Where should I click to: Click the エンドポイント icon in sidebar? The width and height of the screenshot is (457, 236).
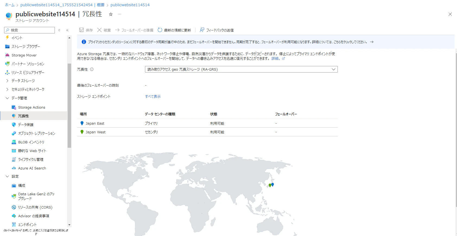14,225
